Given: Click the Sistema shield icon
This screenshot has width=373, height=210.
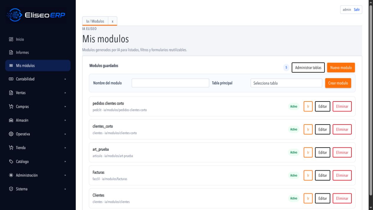Looking at the screenshot, I should click(x=11, y=189).
